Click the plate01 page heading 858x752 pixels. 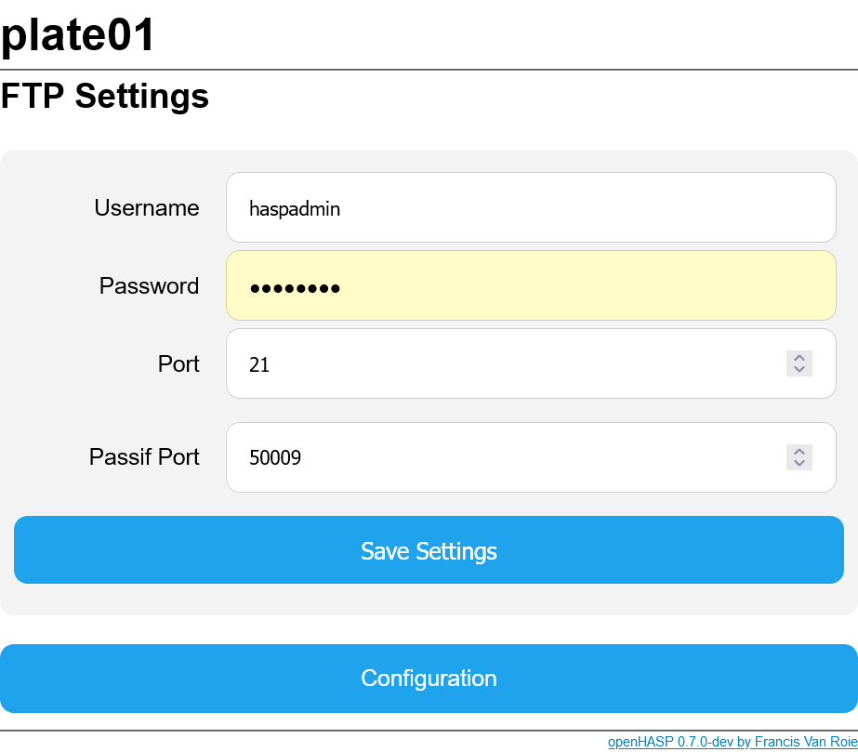pos(78,35)
